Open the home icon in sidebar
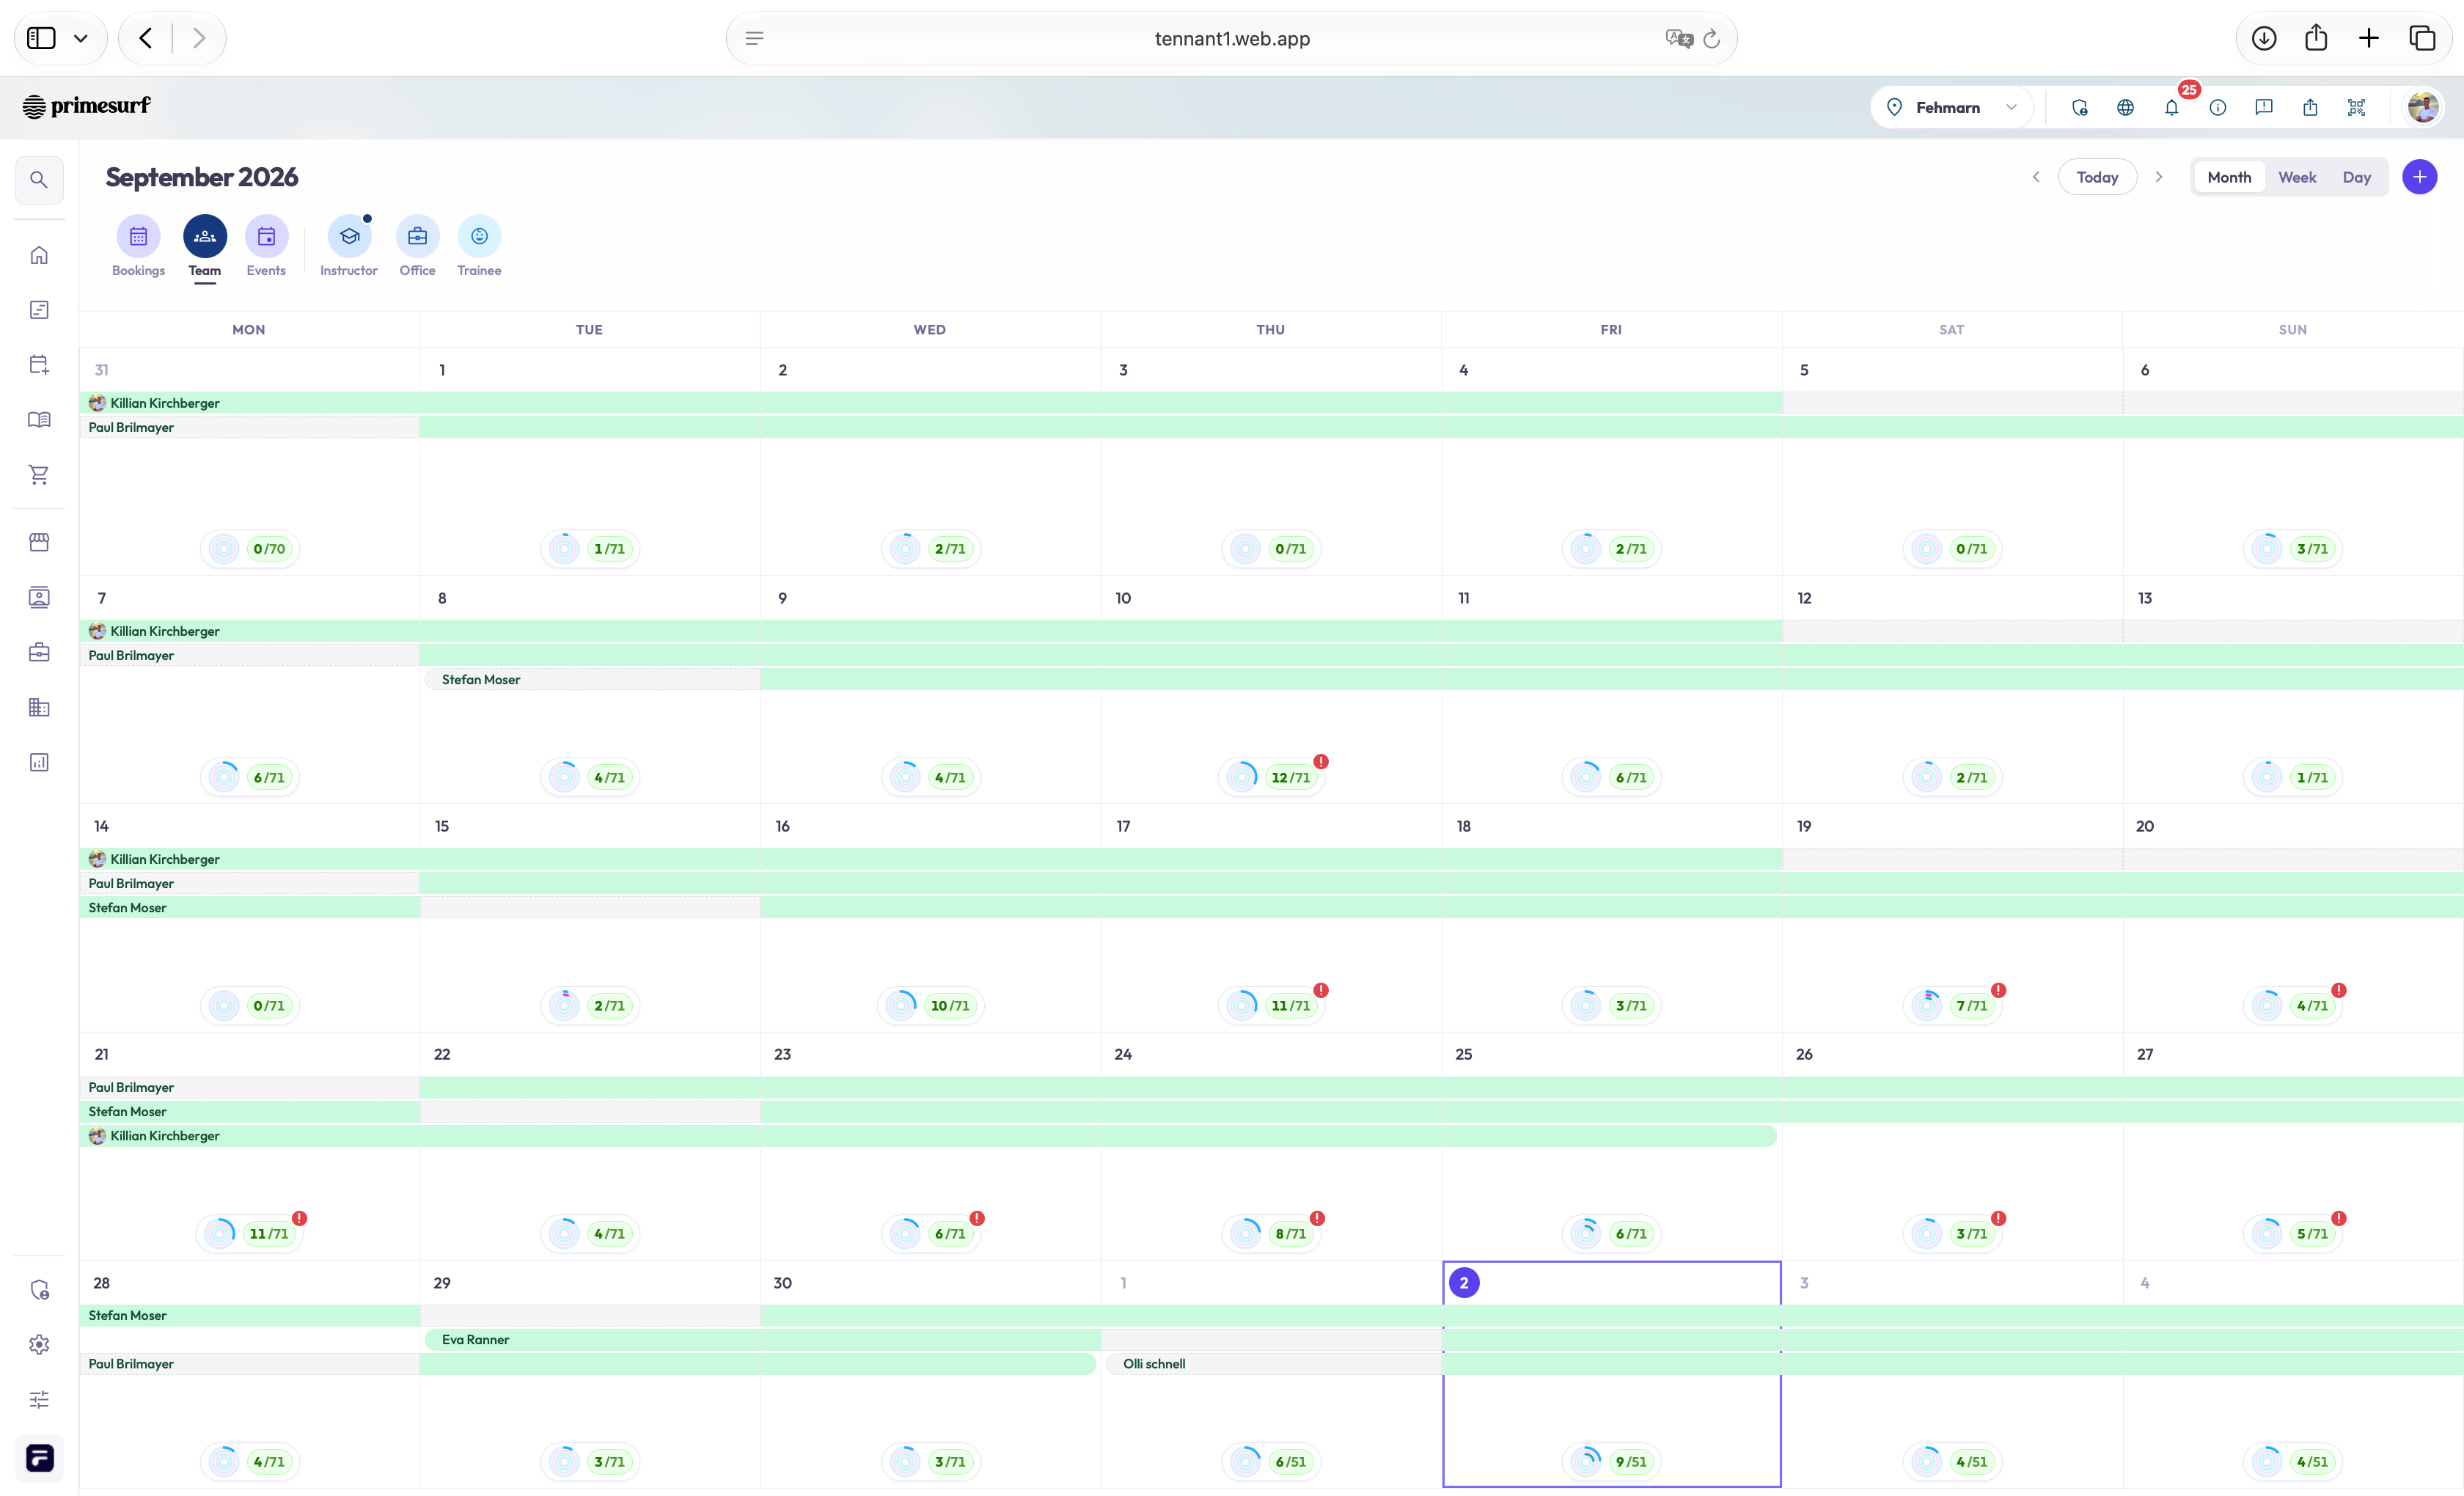Screen dimensions: 2464x1496 point(39,255)
